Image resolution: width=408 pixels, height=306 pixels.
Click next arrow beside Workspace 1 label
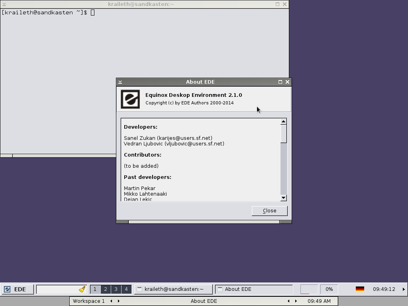[118, 301]
